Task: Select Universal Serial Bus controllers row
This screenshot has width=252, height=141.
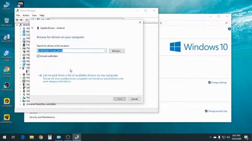Action: (x=41, y=104)
